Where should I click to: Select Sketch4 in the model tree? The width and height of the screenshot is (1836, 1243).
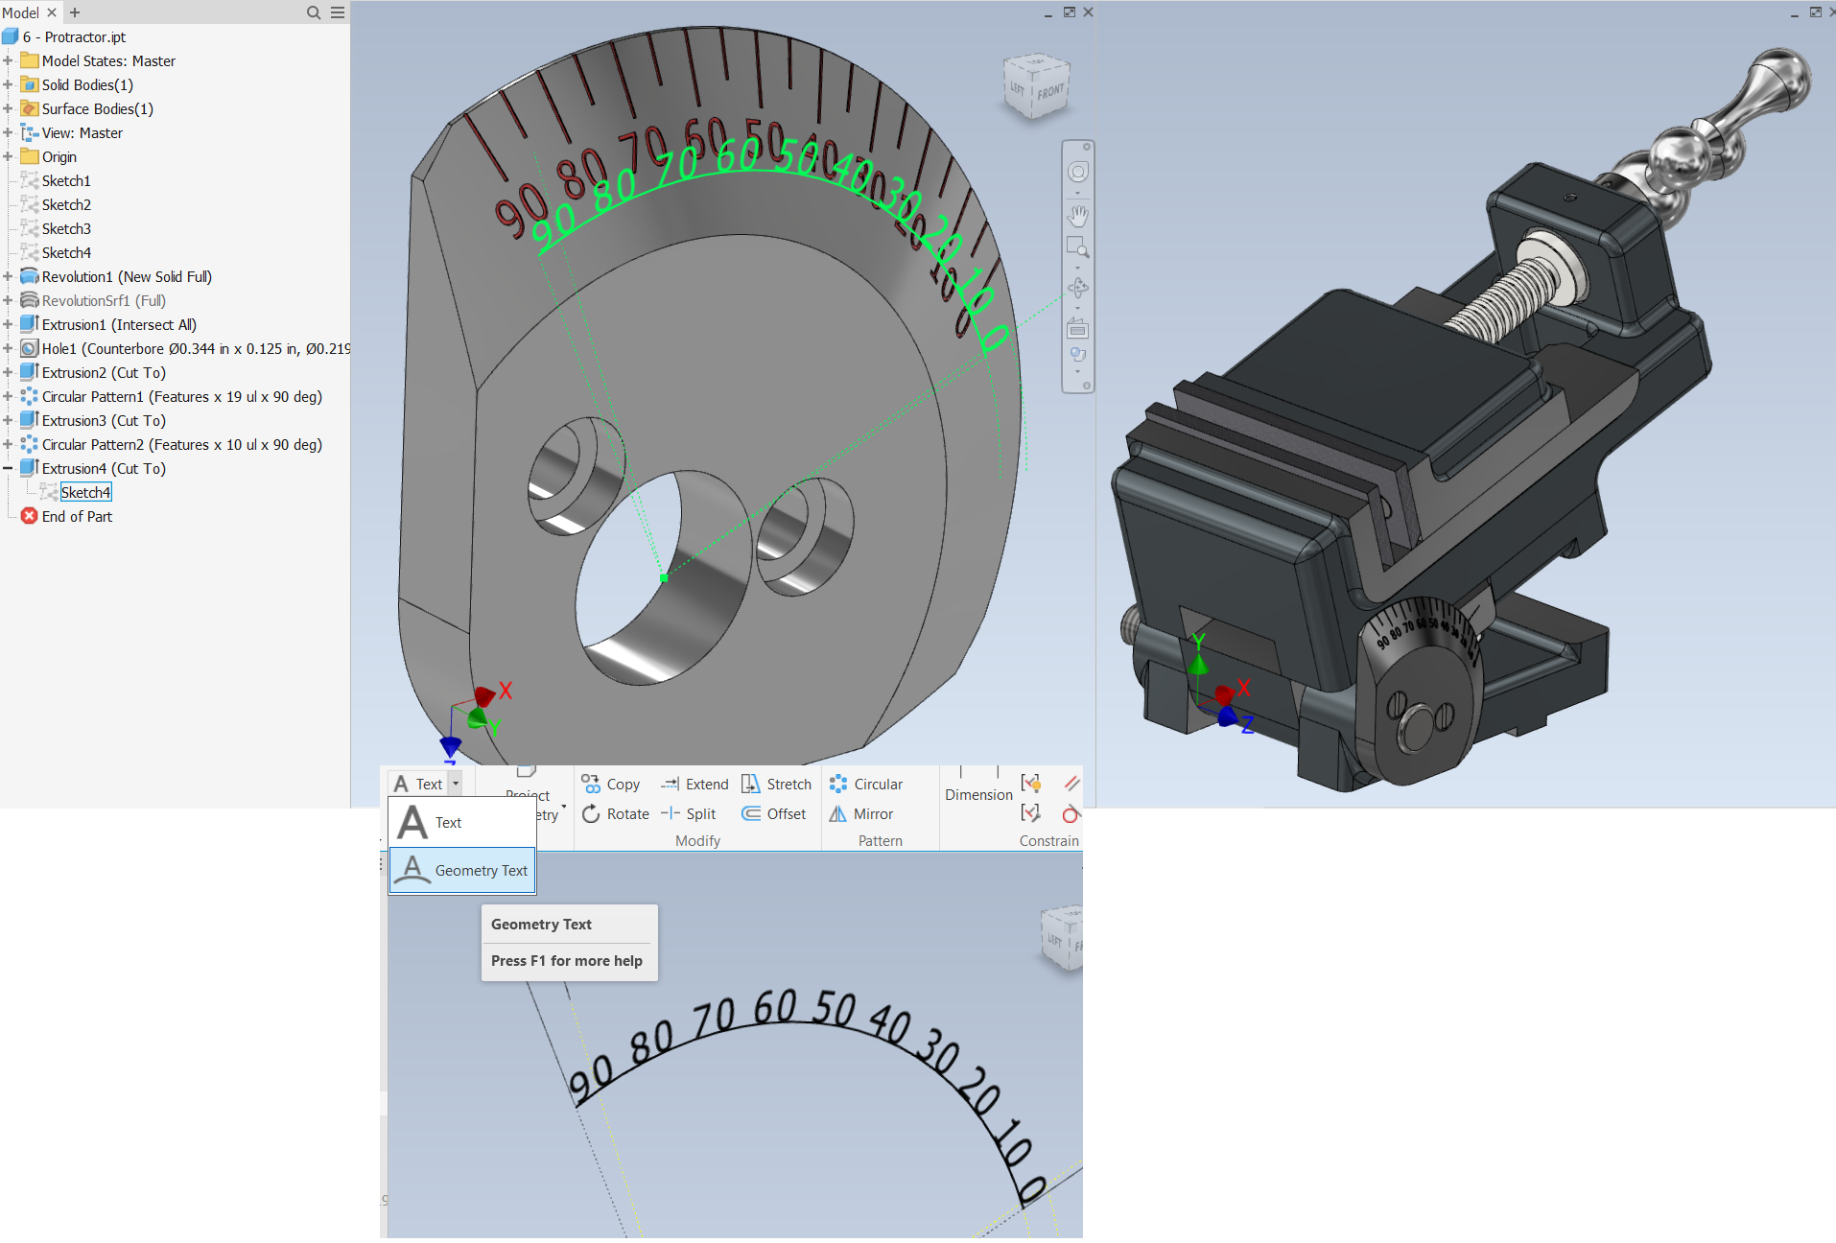(x=86, y=491)
